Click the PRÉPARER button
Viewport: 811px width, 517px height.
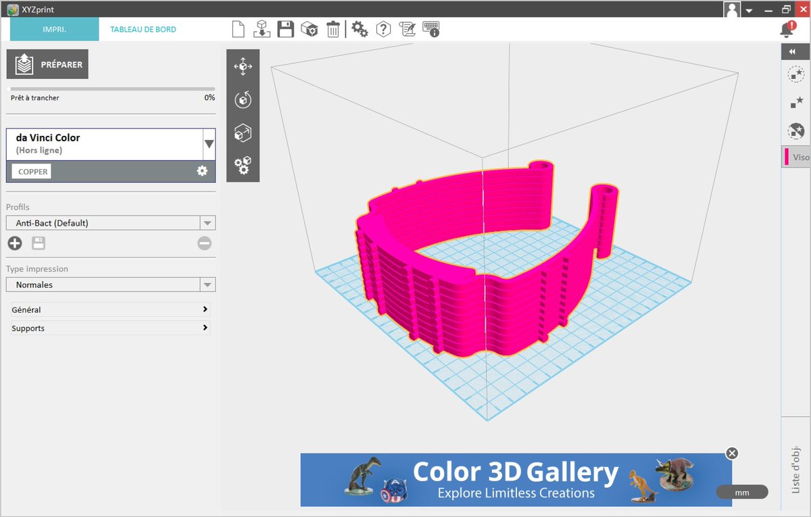pyautogui.click(x=47, y=65)
